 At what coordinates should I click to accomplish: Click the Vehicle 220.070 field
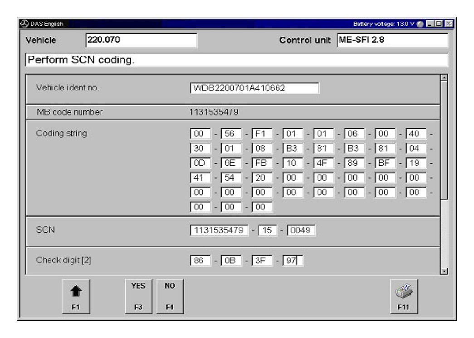[140, 40]
